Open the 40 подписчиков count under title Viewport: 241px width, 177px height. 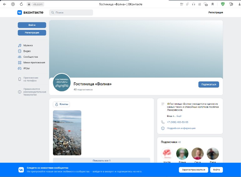point(83,89)
